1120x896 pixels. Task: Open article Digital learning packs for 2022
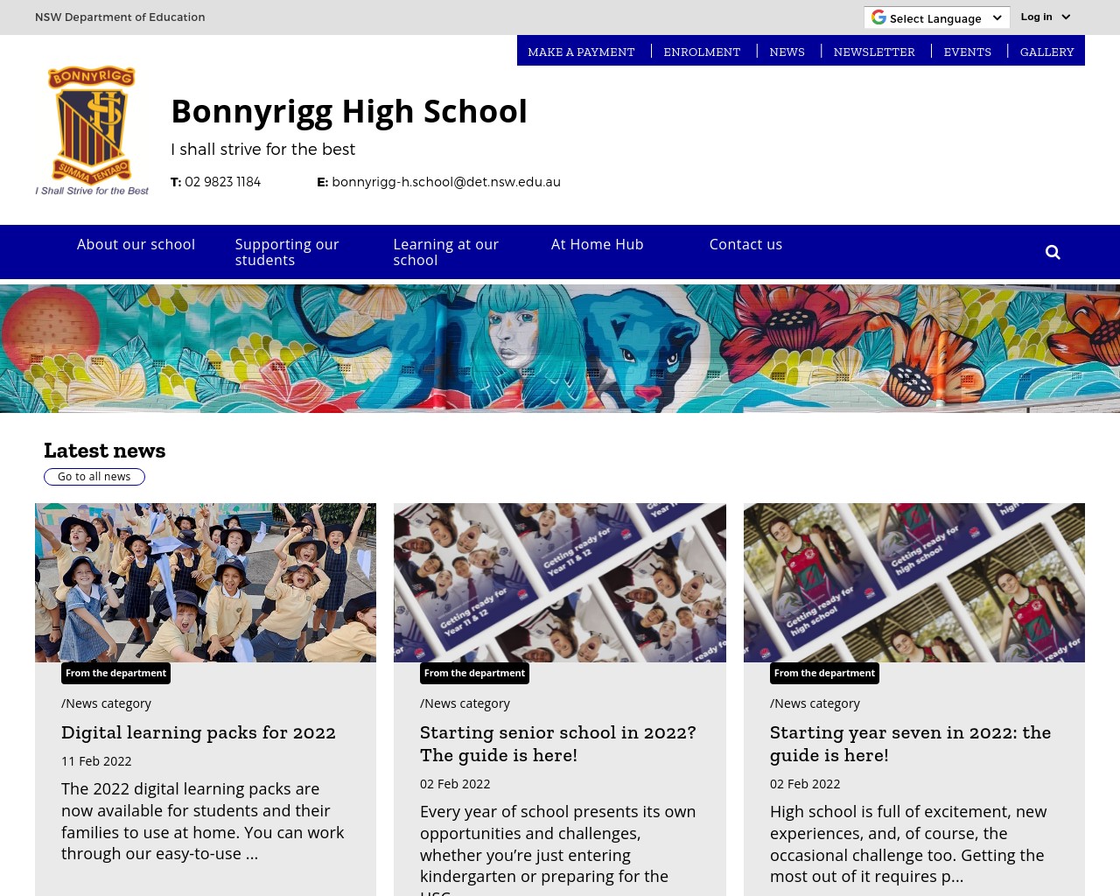click(x=198, y=732)
